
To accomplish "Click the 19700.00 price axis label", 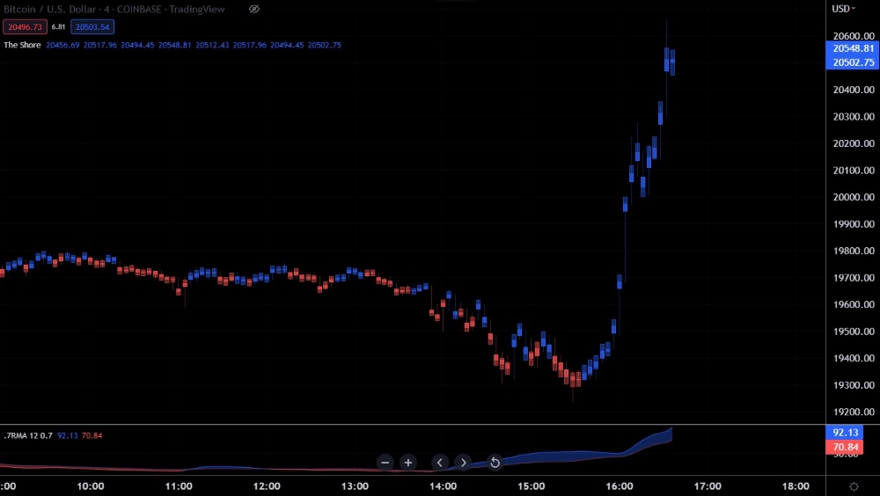I will pyautogui.click(x=854, y=278).
